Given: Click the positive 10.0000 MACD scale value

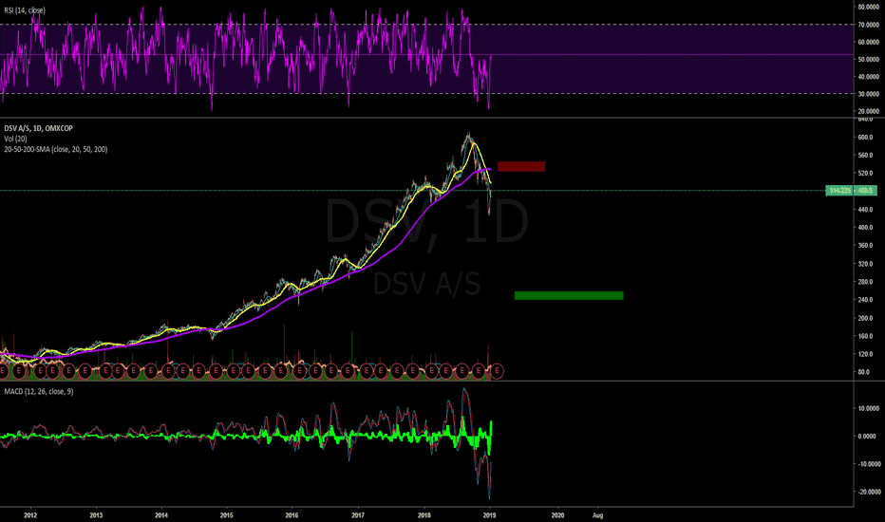Looking at the screenshot, I should pyautogui.click(x=869, y=408).
